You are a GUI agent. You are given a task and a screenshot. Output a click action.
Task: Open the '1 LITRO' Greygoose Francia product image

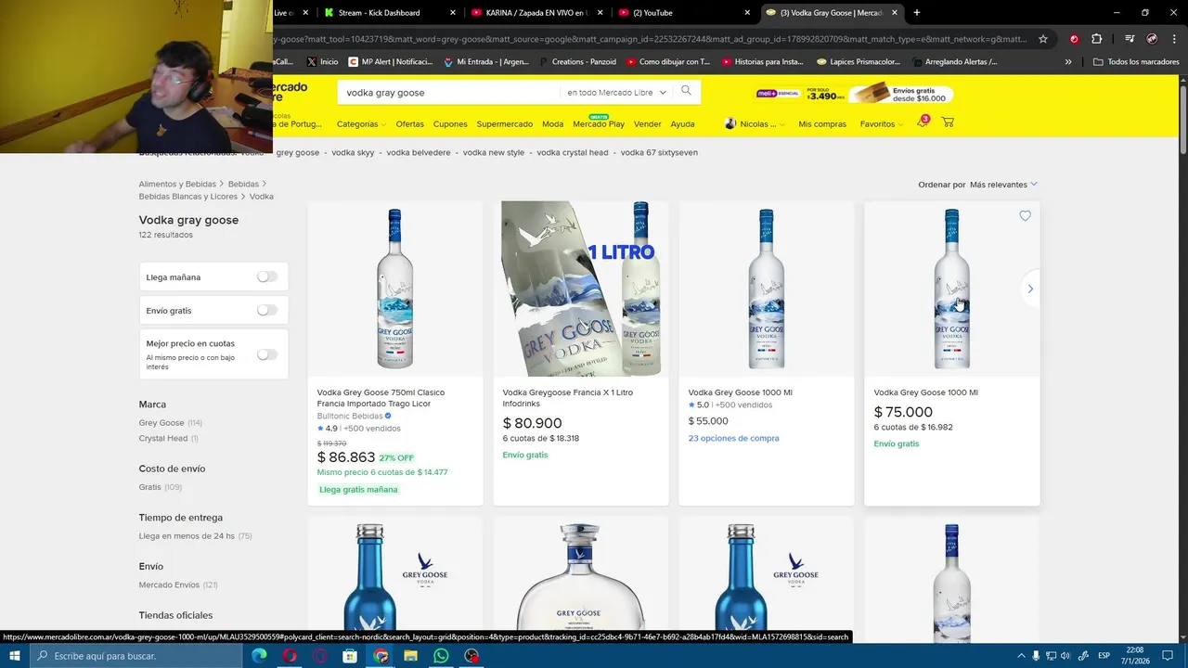581,289
